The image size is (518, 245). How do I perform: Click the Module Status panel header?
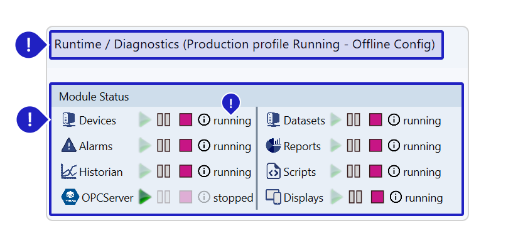256,97
